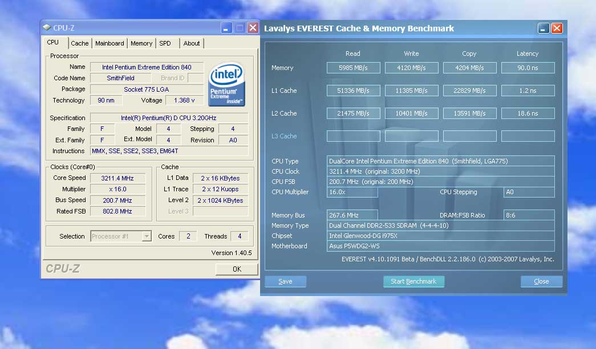Click the Cores count value 2

click(x=188, y=236)
